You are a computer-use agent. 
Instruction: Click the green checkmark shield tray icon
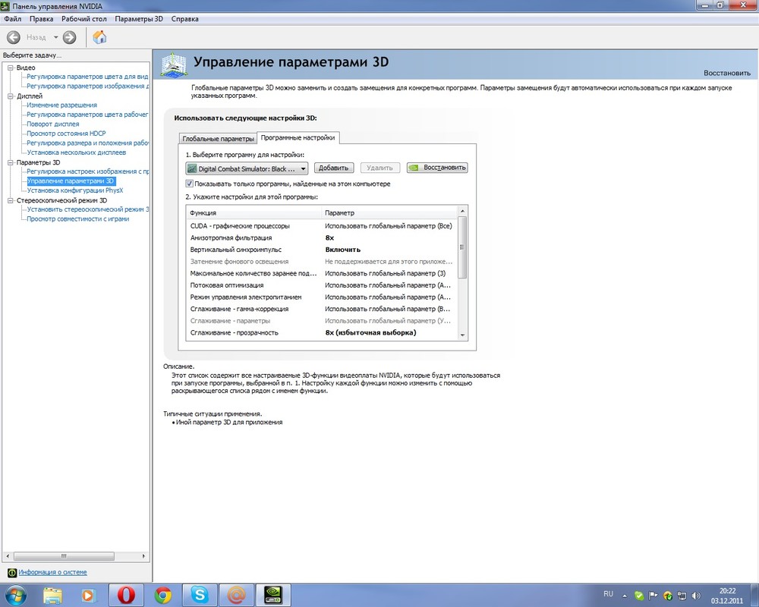(639, 596)
